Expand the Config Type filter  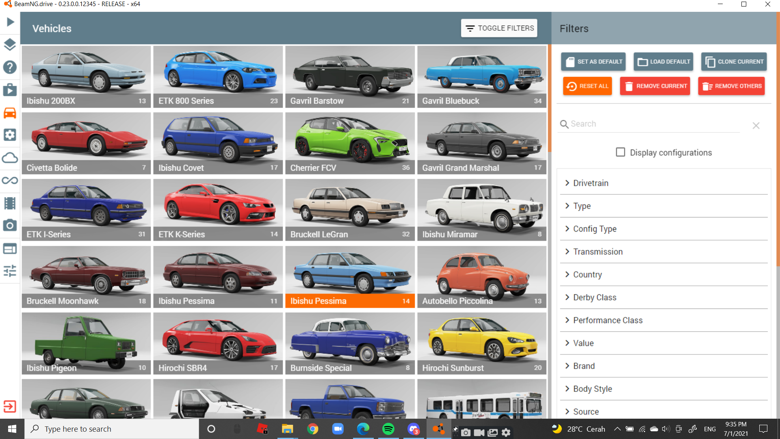coord(664,228)
